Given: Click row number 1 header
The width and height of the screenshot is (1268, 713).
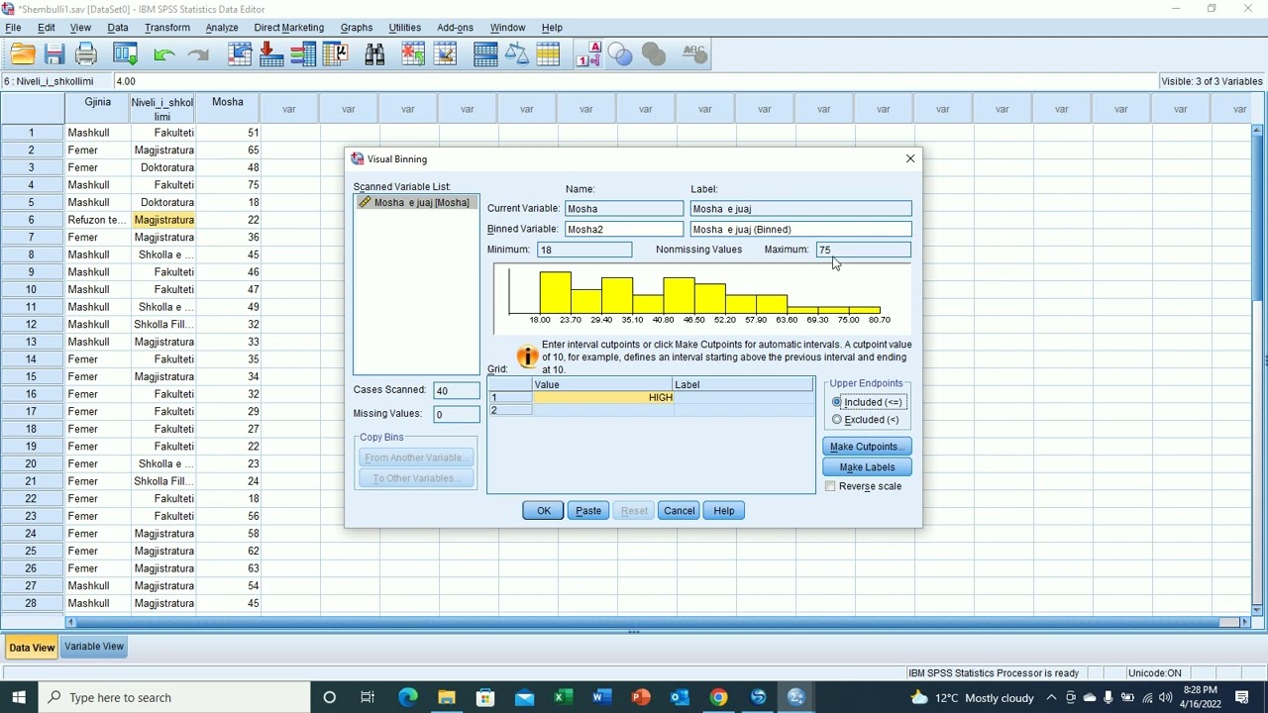Looking at the screenshot, I should coord(32,133).
